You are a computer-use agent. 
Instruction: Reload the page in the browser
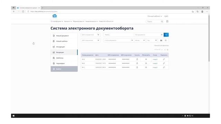pos(23,11)
